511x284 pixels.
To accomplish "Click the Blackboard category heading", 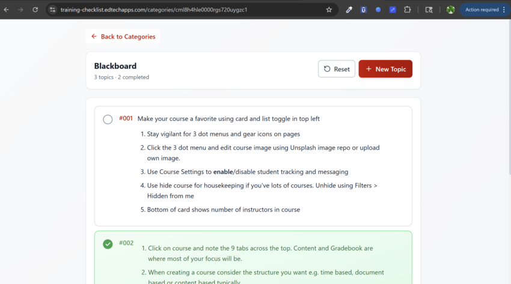I will click(115, 66).
